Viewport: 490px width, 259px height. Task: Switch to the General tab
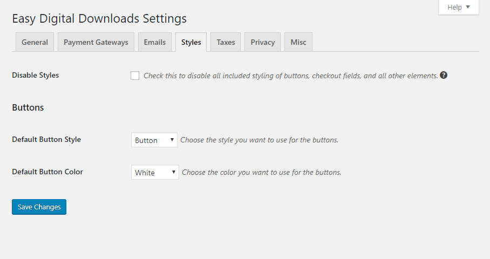pos(35,42)
